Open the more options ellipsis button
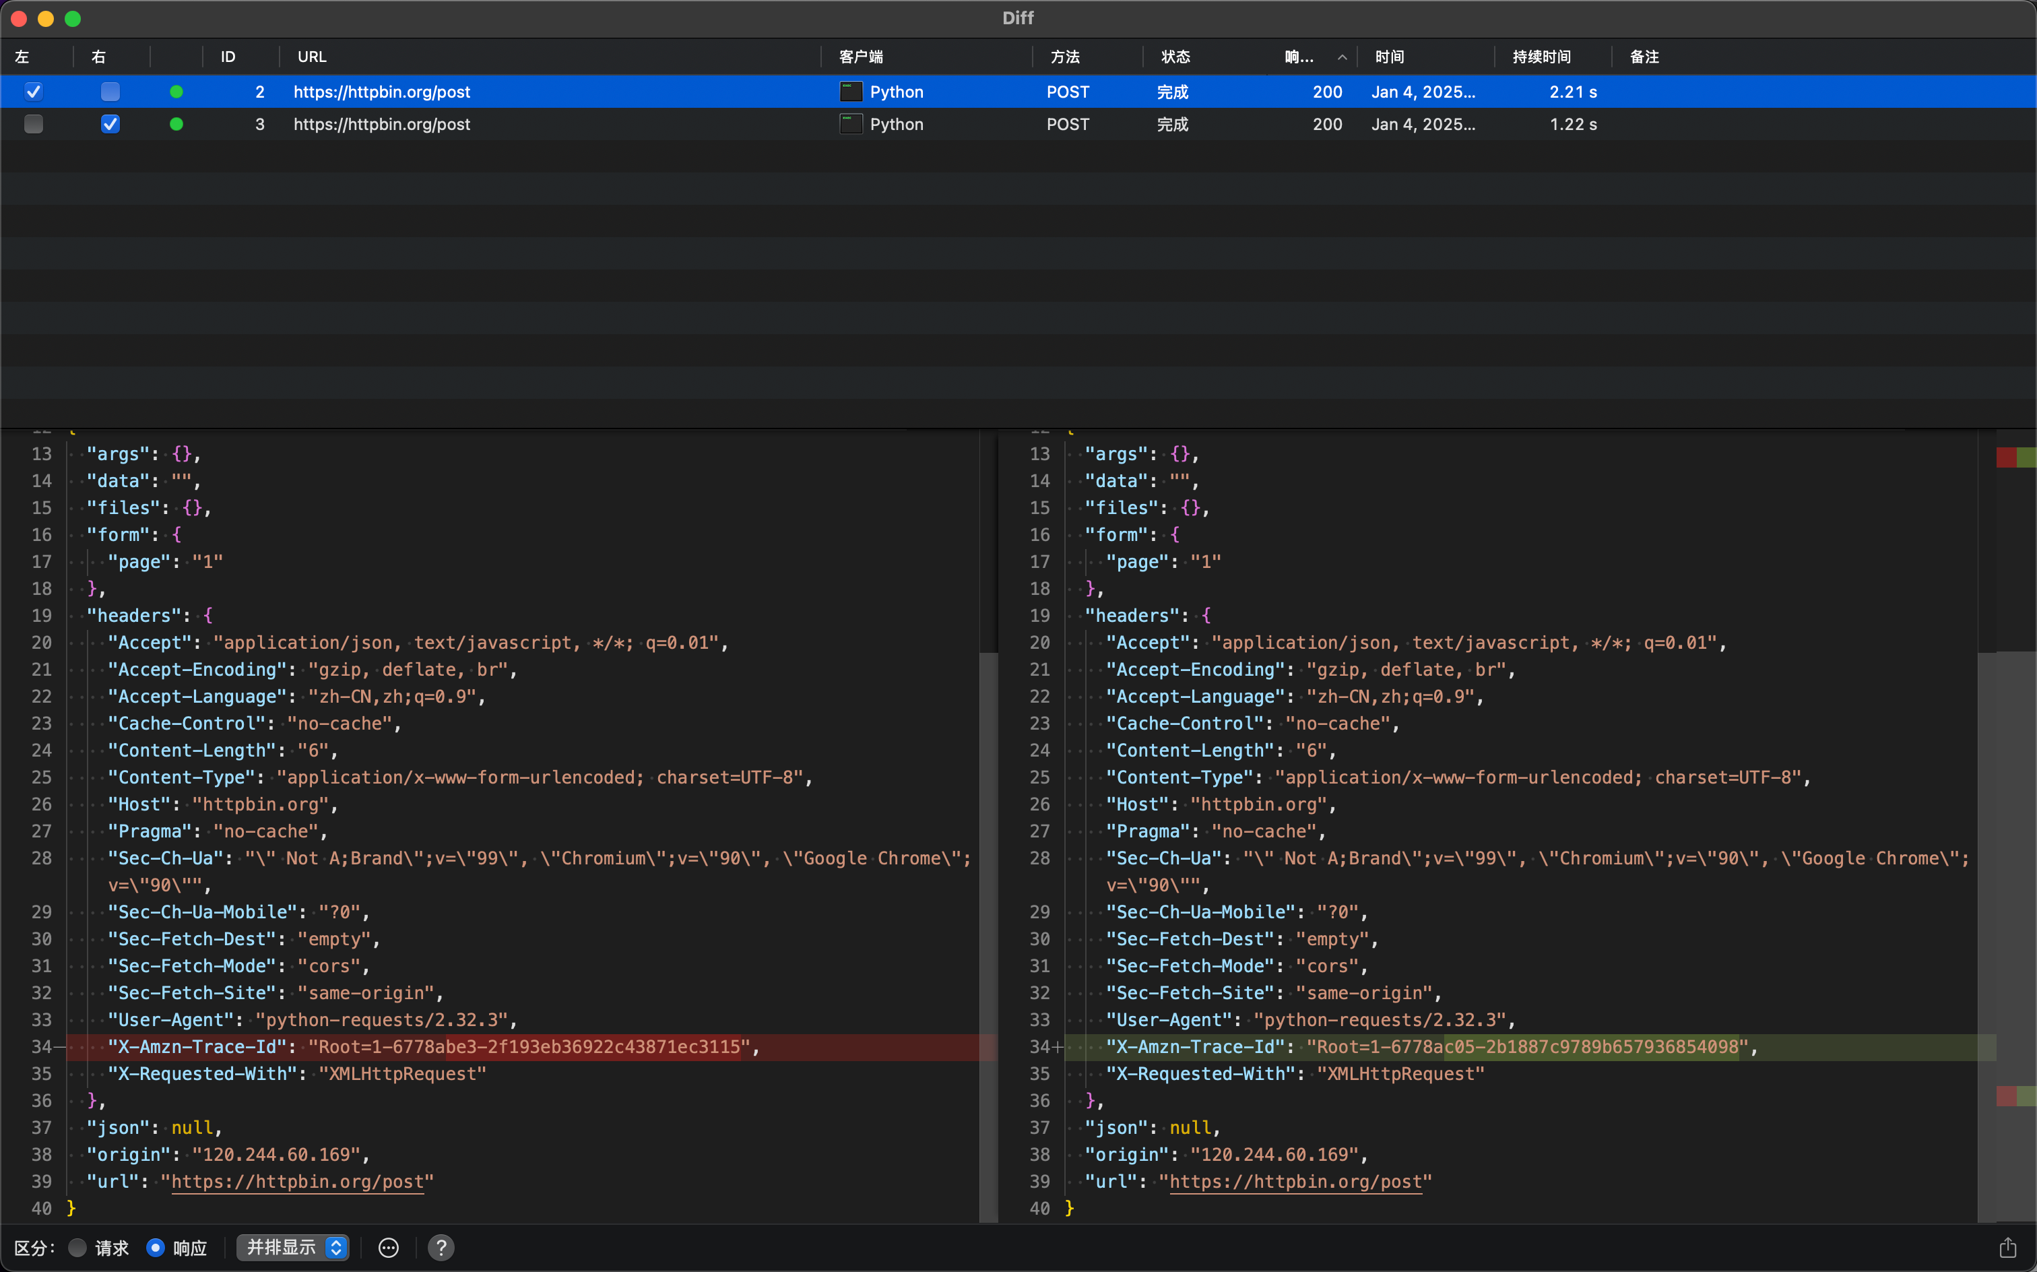The height and width of the screenshot is (1272, 2037). (x=389, y=1248)
